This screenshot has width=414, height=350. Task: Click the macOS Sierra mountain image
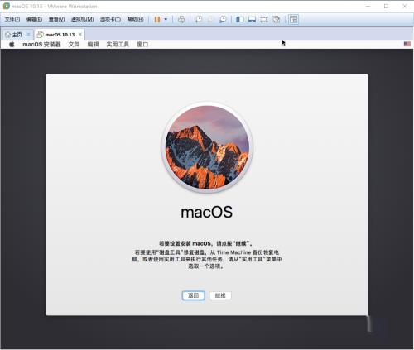pos(207,147)
